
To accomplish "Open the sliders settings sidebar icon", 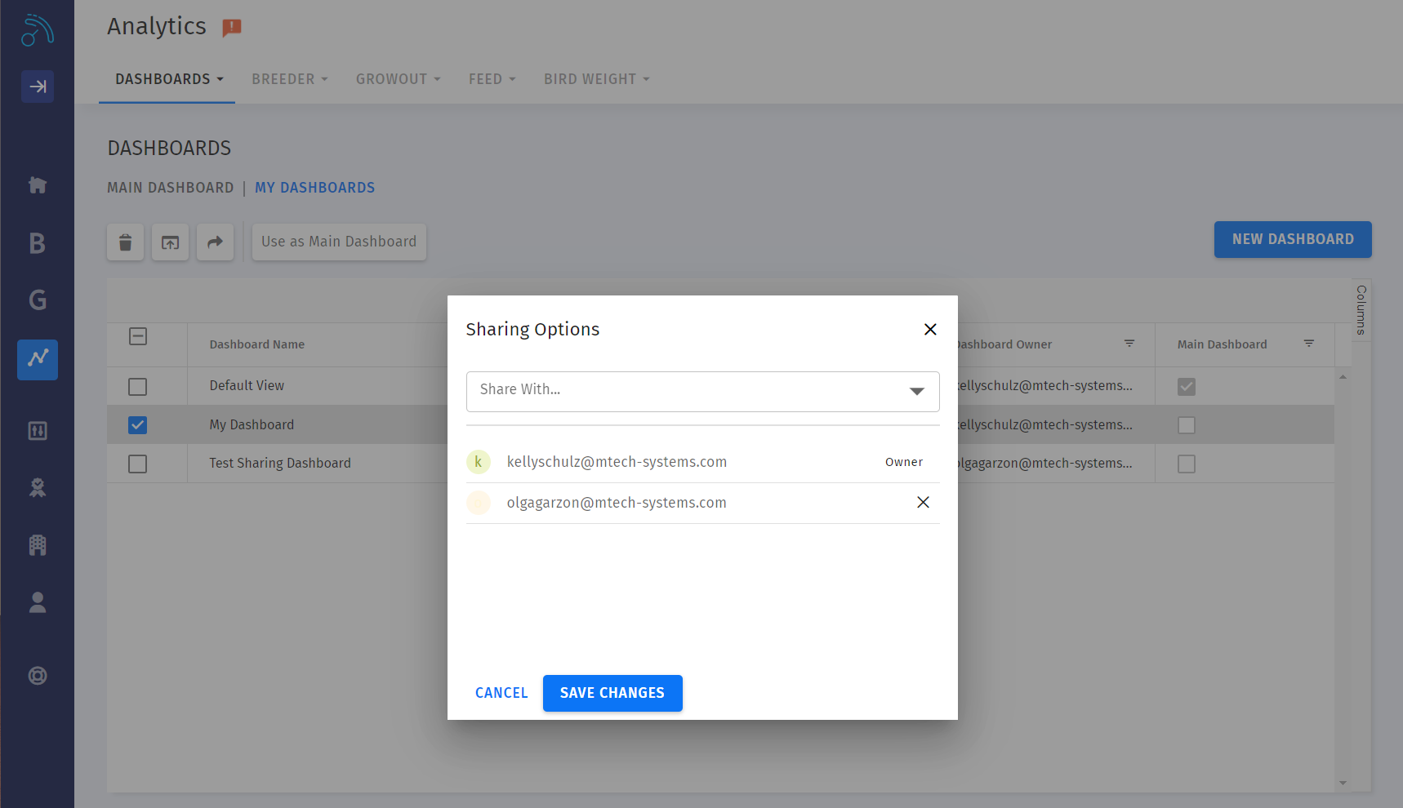I will click(x=38, y=431).
